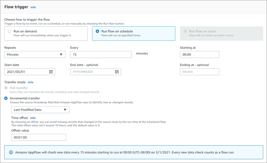Screen dimensions: 267x163
Task: Select the Run on demand radio button
Action: [10, 31]
